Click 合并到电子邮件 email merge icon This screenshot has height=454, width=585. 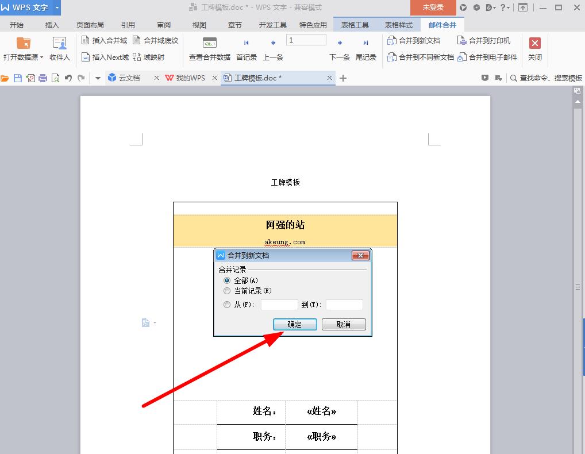click(x=462, y=57)
